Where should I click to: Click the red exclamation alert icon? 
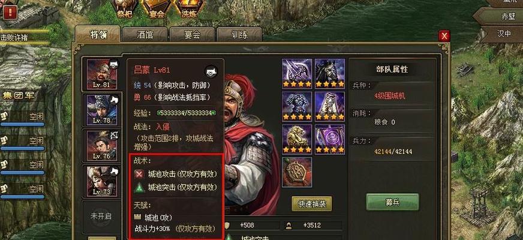(x=11, y=13)
